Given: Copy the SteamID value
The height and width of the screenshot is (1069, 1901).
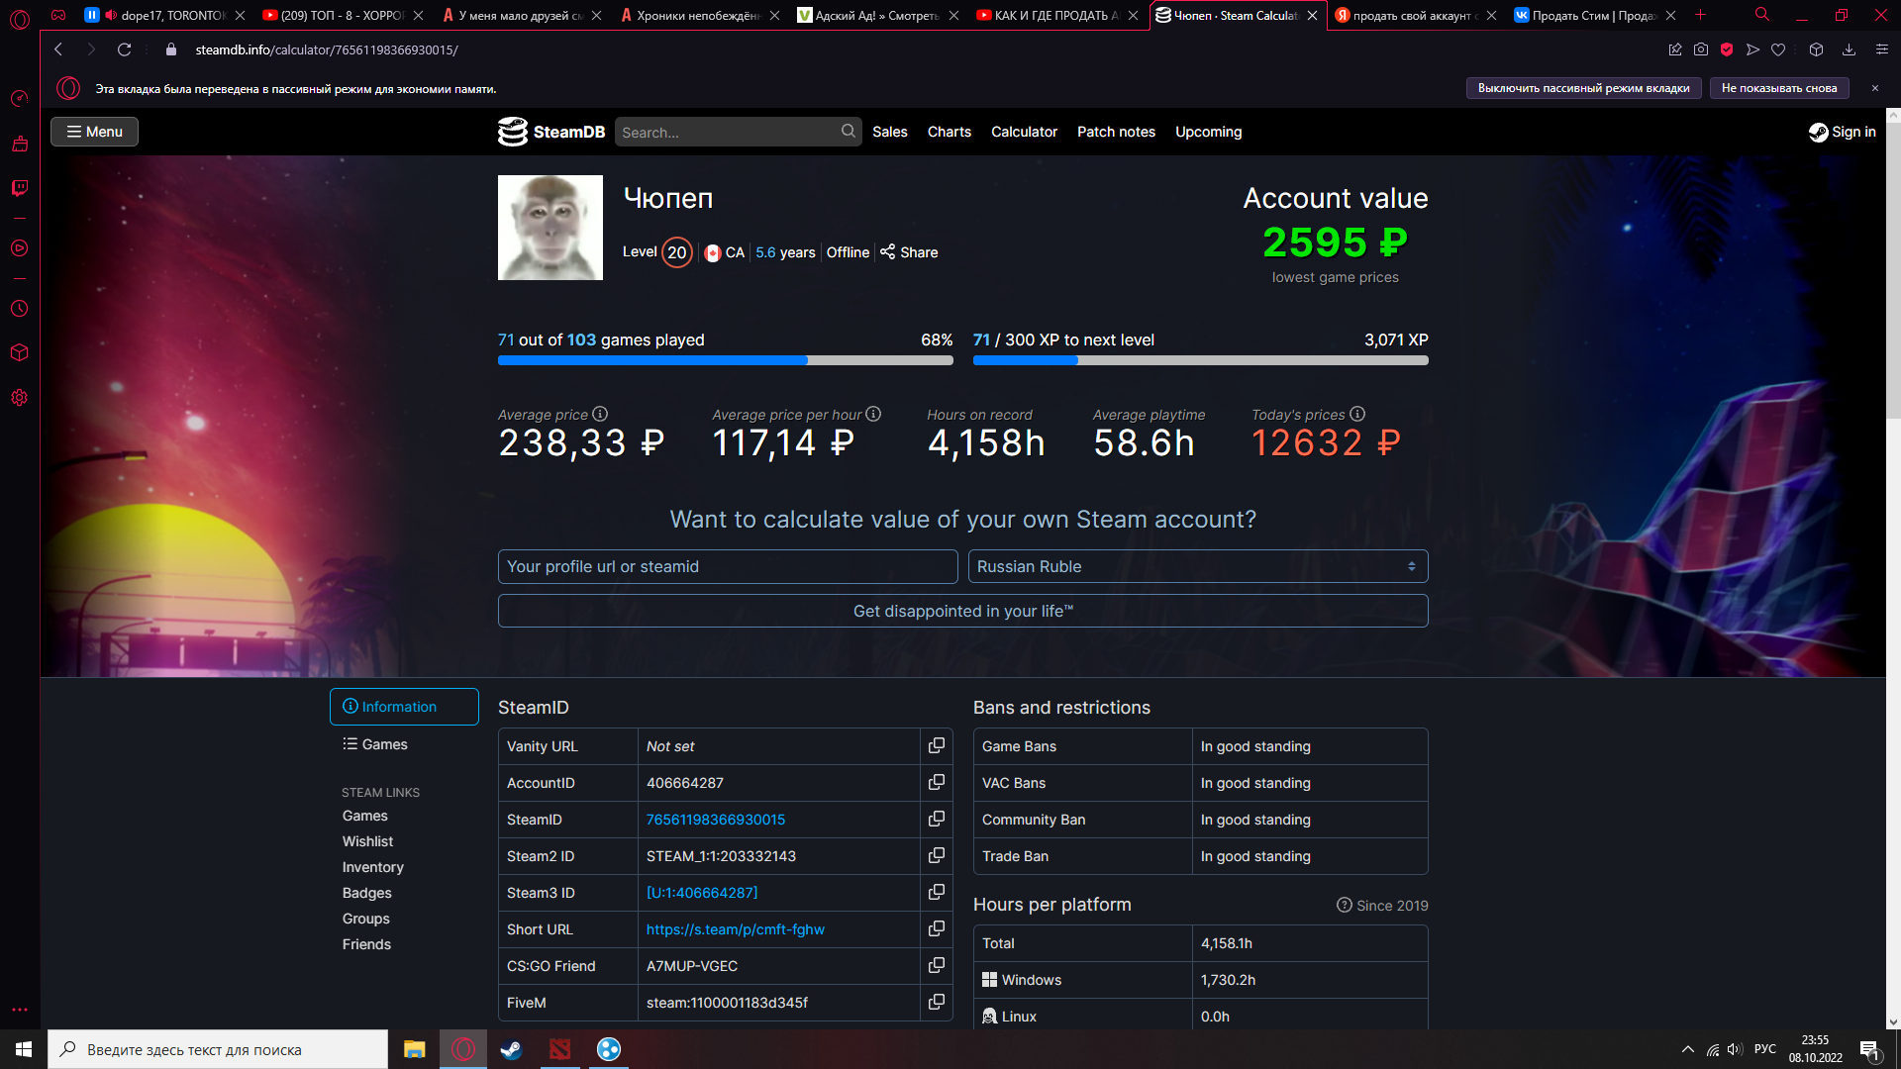Looking at the screenshot, I should pos(936,819).
